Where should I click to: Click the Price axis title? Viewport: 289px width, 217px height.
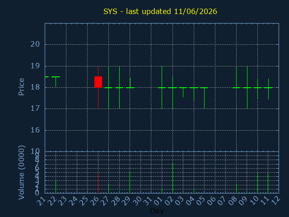pyautogui.click(x=21, y=87)
